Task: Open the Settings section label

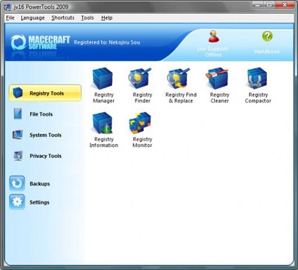Action: (x=39, y=202)
